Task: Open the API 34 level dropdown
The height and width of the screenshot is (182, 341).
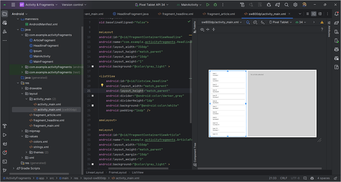Action: tap(301, 22)
